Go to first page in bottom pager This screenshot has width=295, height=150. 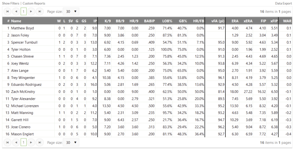tap(7, 143)
